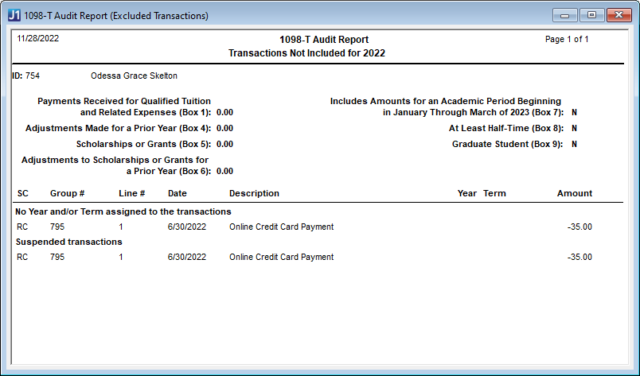Image resolution: width=640 pixels, height=376 pixels.
Task: Click the Graduate Student value N
Action: (x=574, y=145)
